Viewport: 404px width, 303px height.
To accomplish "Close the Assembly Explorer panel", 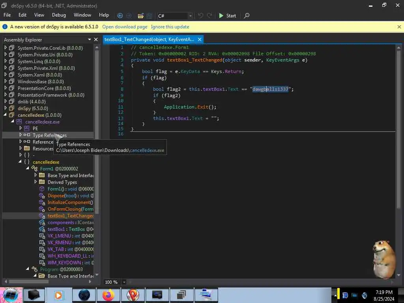I will point(96,39).
